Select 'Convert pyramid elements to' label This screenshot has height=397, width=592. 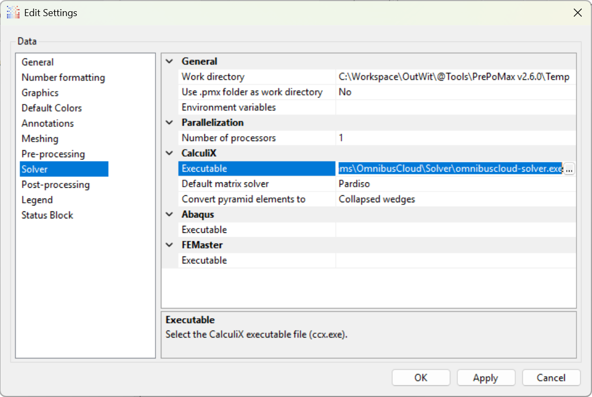pos(243,199)
